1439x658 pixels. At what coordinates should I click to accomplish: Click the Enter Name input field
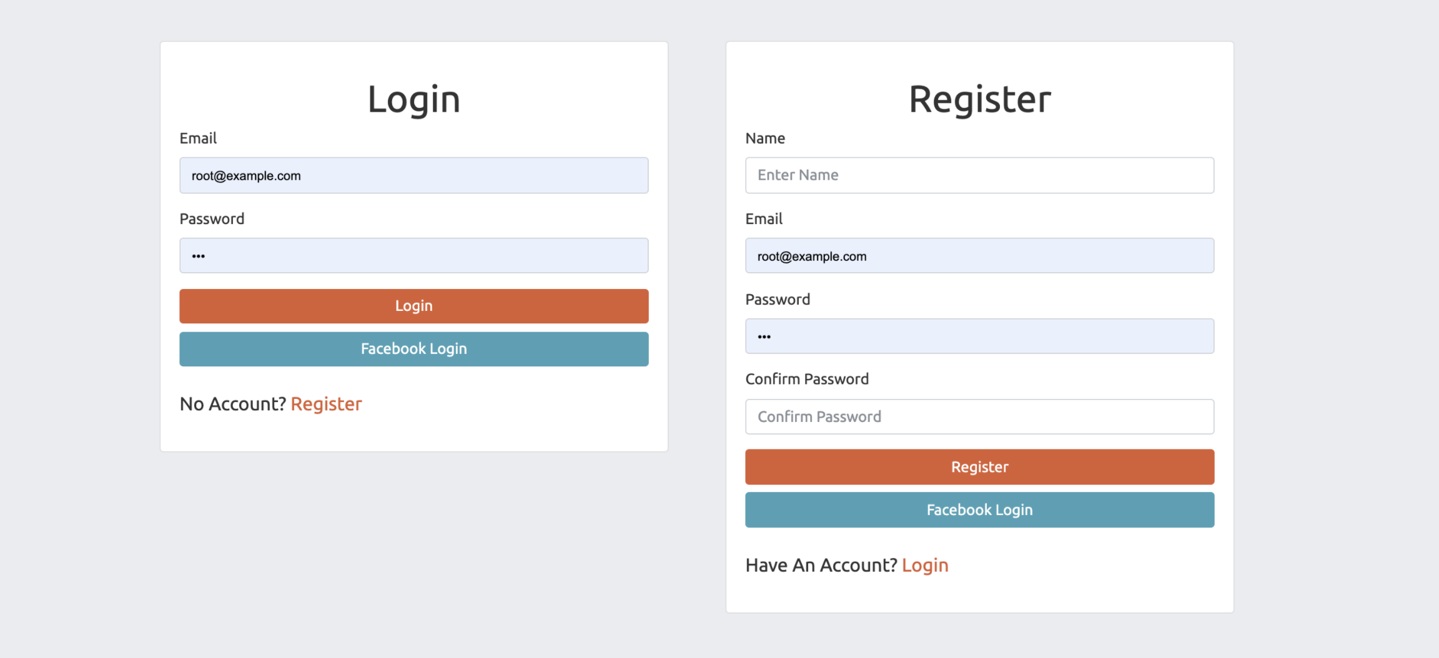979,175
